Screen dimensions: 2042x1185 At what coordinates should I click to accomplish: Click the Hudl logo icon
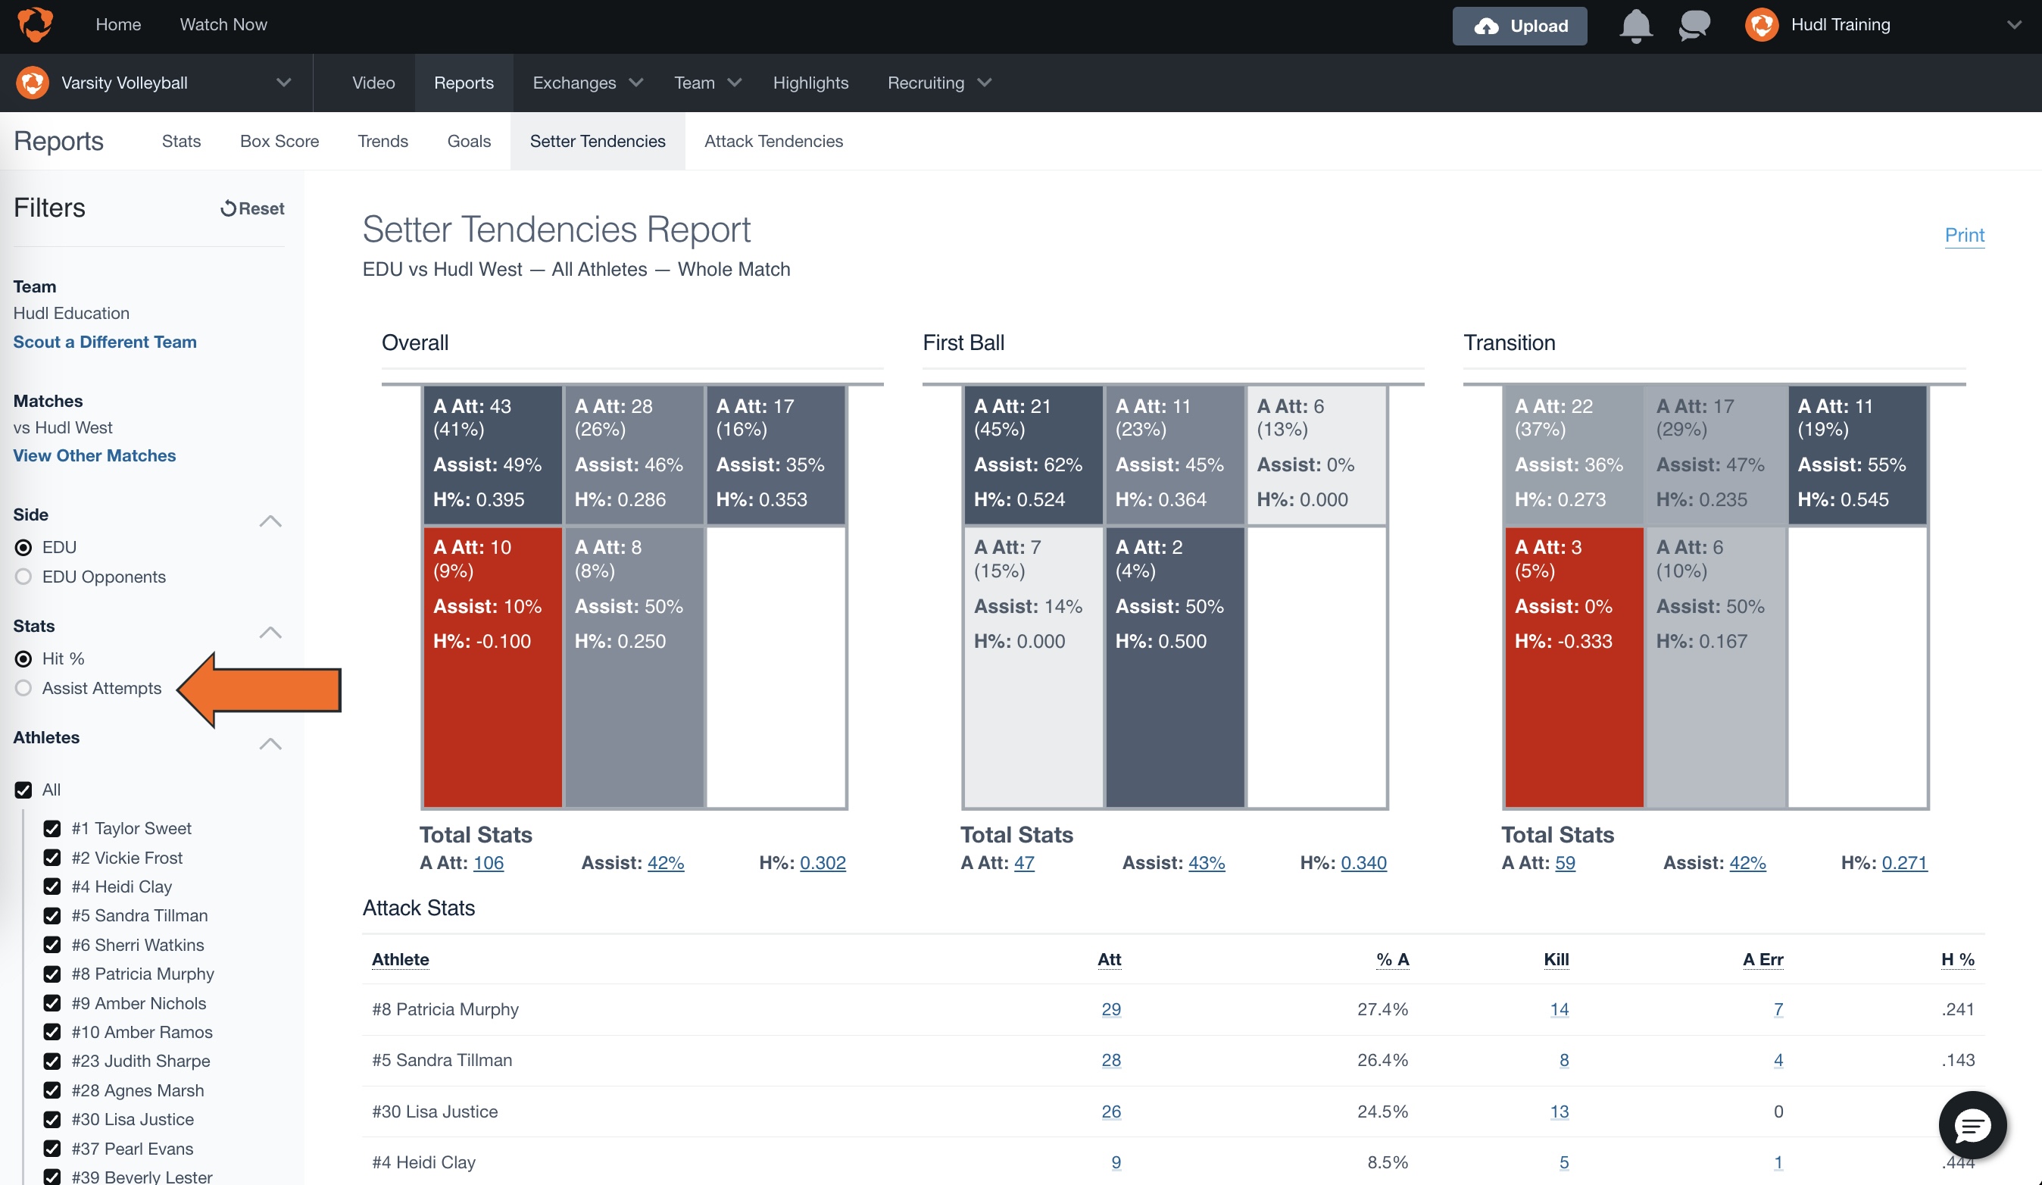35,24
